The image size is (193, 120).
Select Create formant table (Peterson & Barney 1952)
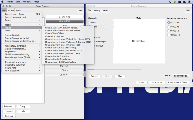[68, 42]
